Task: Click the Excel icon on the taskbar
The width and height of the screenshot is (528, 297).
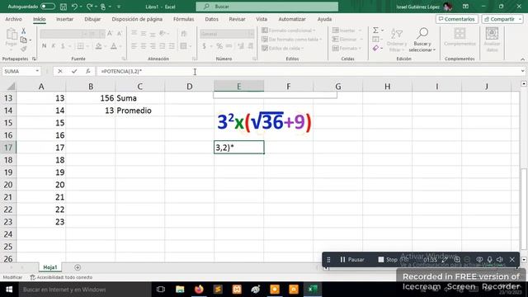Action: pyautogui.click(x=313, y=290)
